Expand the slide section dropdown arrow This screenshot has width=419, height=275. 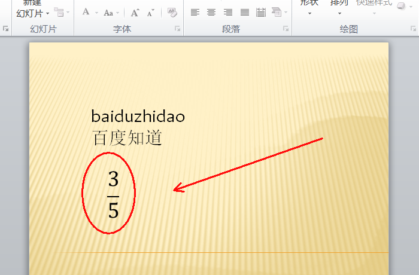coord(68,13)
